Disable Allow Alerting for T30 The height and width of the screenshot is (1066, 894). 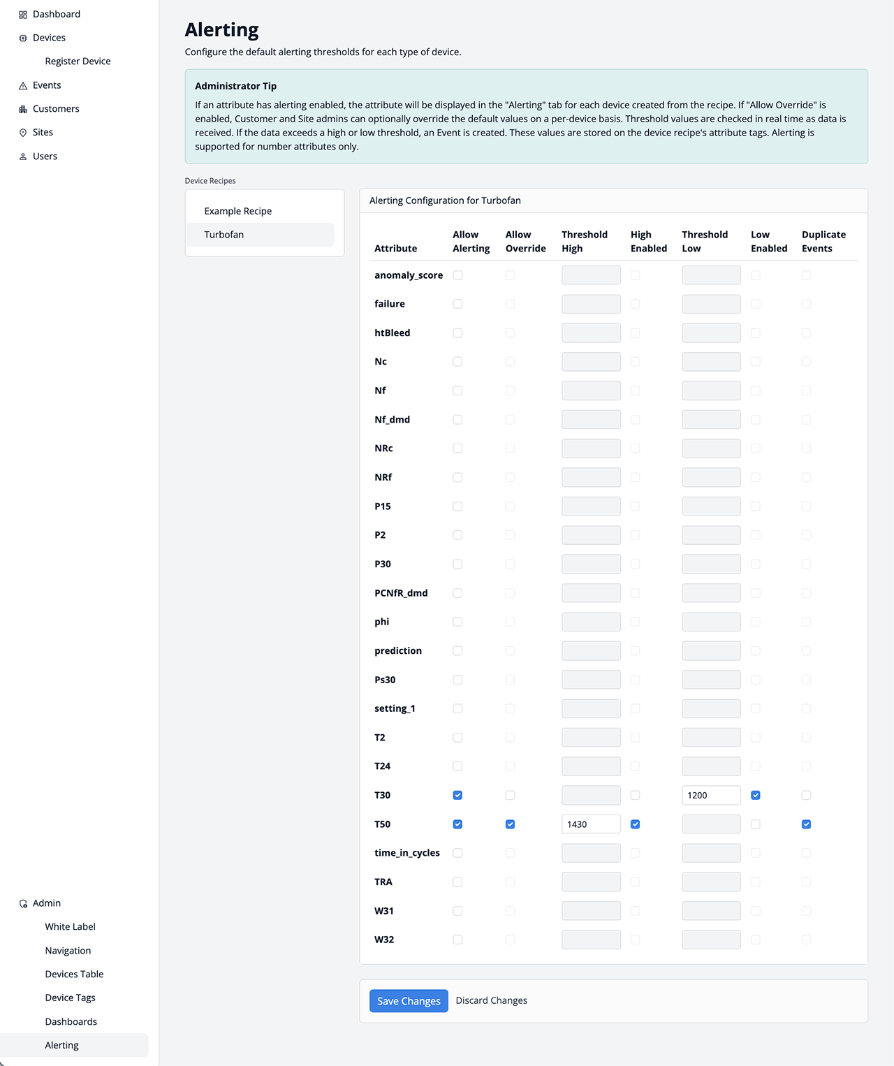coord(457,796)
